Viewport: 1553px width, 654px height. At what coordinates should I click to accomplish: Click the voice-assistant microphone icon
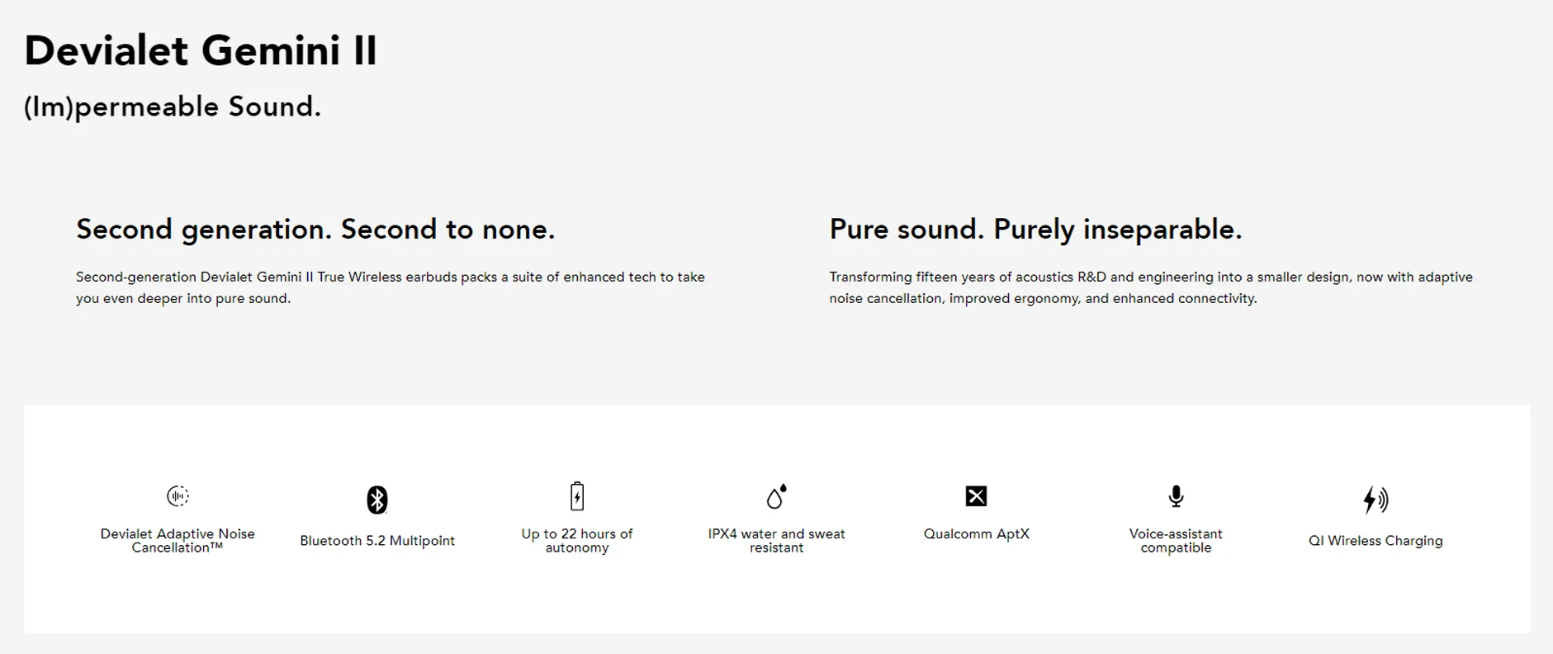1176,495
